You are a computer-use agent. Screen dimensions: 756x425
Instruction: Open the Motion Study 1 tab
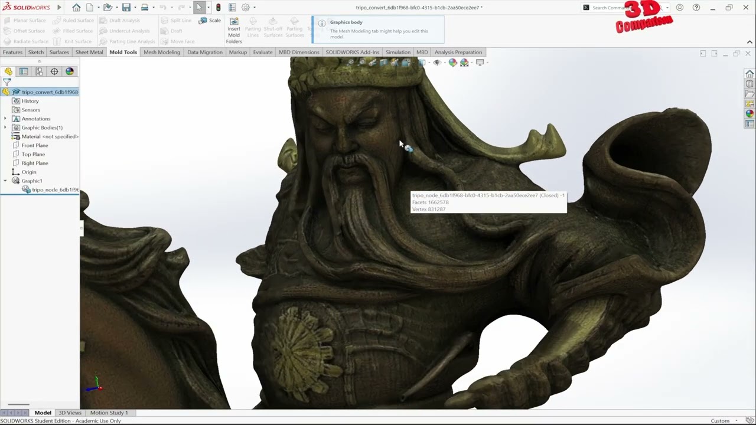[x=109, y=413]
